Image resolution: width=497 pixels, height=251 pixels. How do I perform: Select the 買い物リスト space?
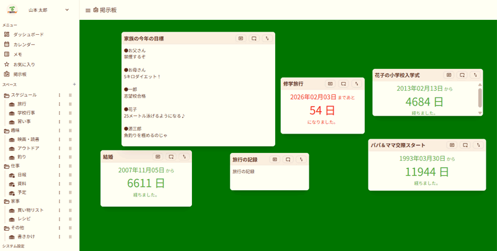pos(30,210)
